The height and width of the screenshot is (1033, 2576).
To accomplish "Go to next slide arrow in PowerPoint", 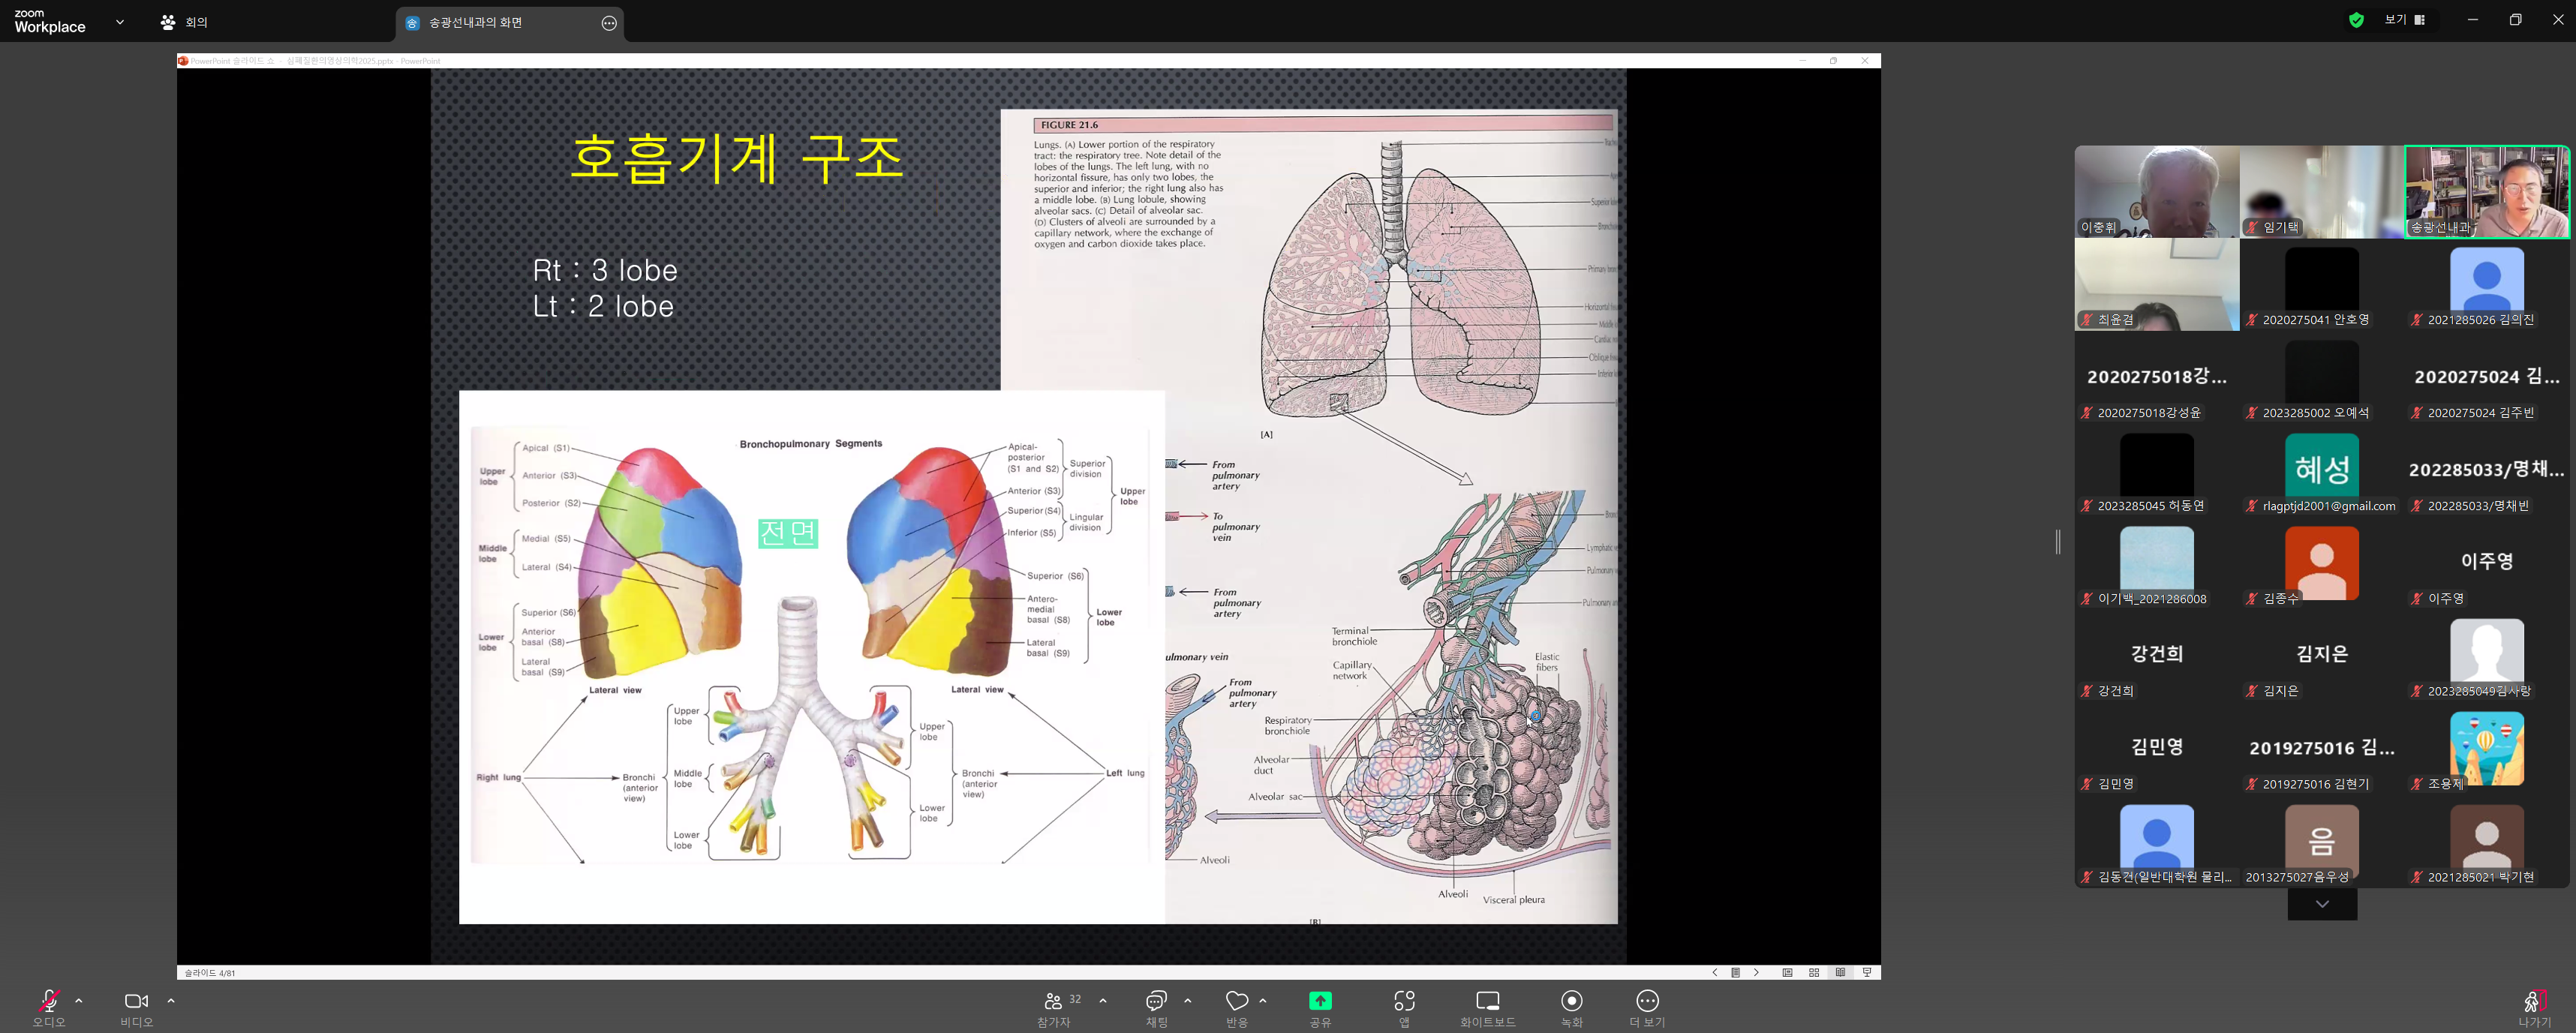I will (1756, 972).
